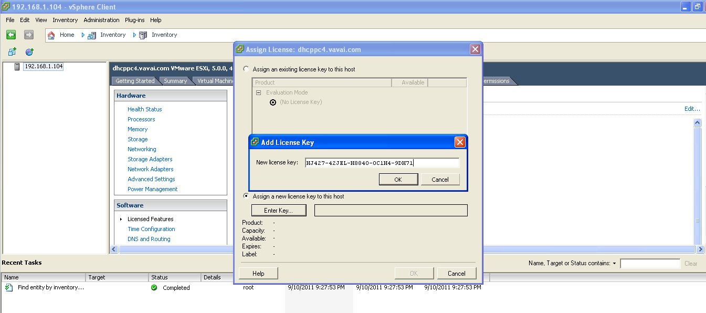Open the Administration menu
The width and height of the screenshot is (706, 313).
tap(101, 20)
